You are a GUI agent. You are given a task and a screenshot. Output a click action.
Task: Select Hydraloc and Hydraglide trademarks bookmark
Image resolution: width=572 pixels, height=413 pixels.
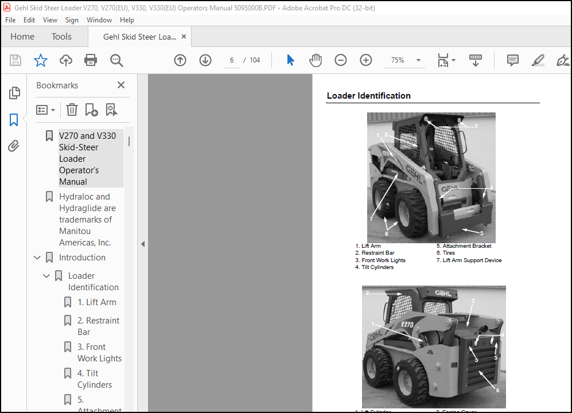click(x=87, y=219)
